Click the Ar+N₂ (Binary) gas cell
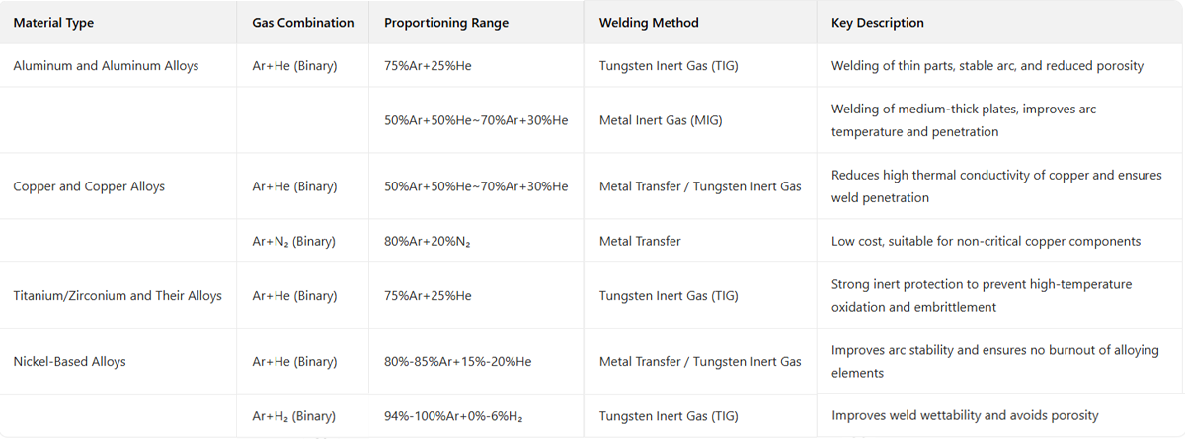 [x=293, y=241]
